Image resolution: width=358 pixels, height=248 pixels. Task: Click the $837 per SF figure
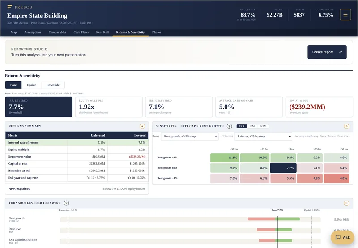coord(299,15)
